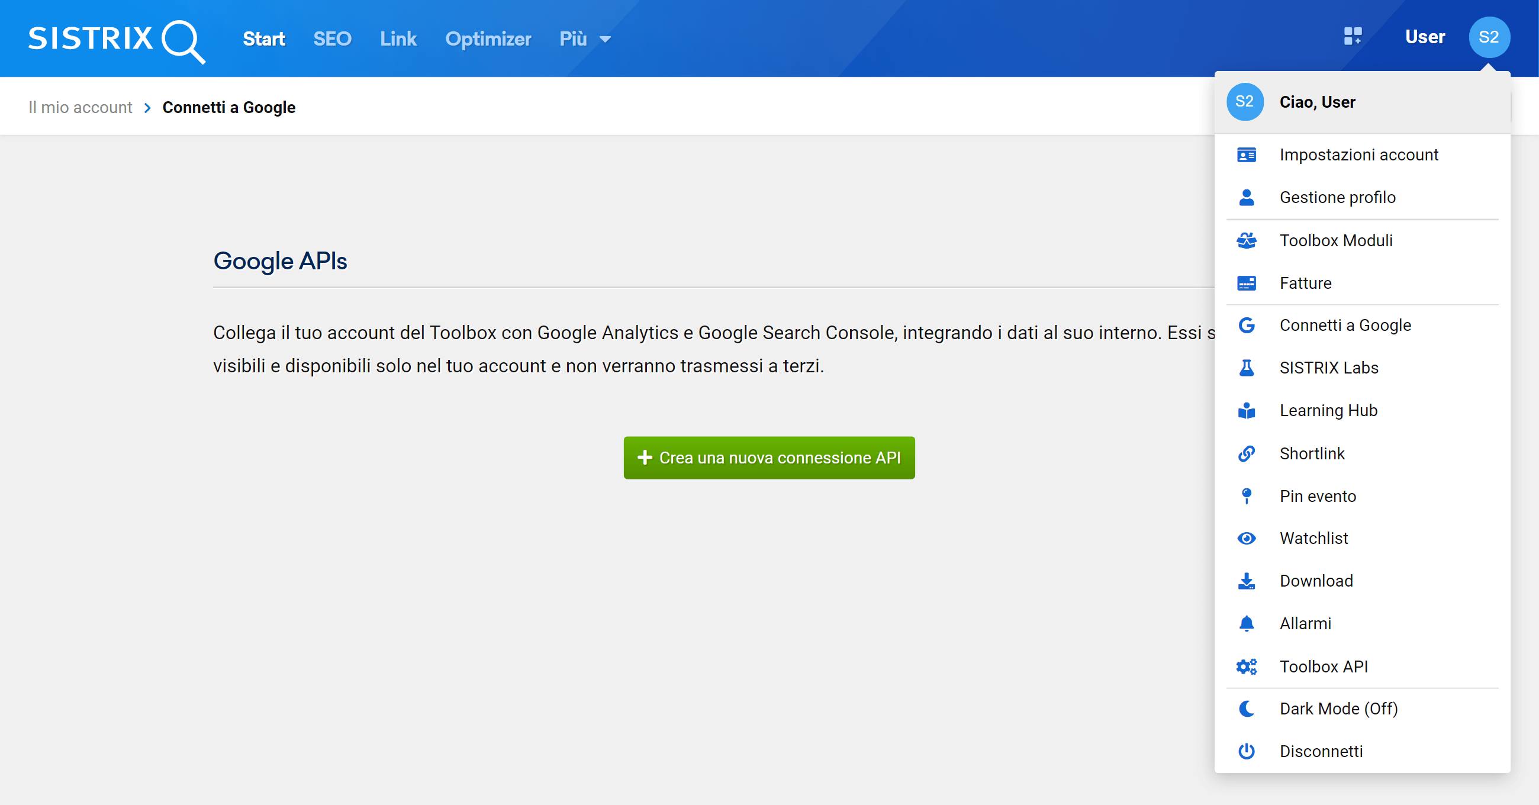Click the Google G icon

pyautogui.click(x=1246, y=326)
